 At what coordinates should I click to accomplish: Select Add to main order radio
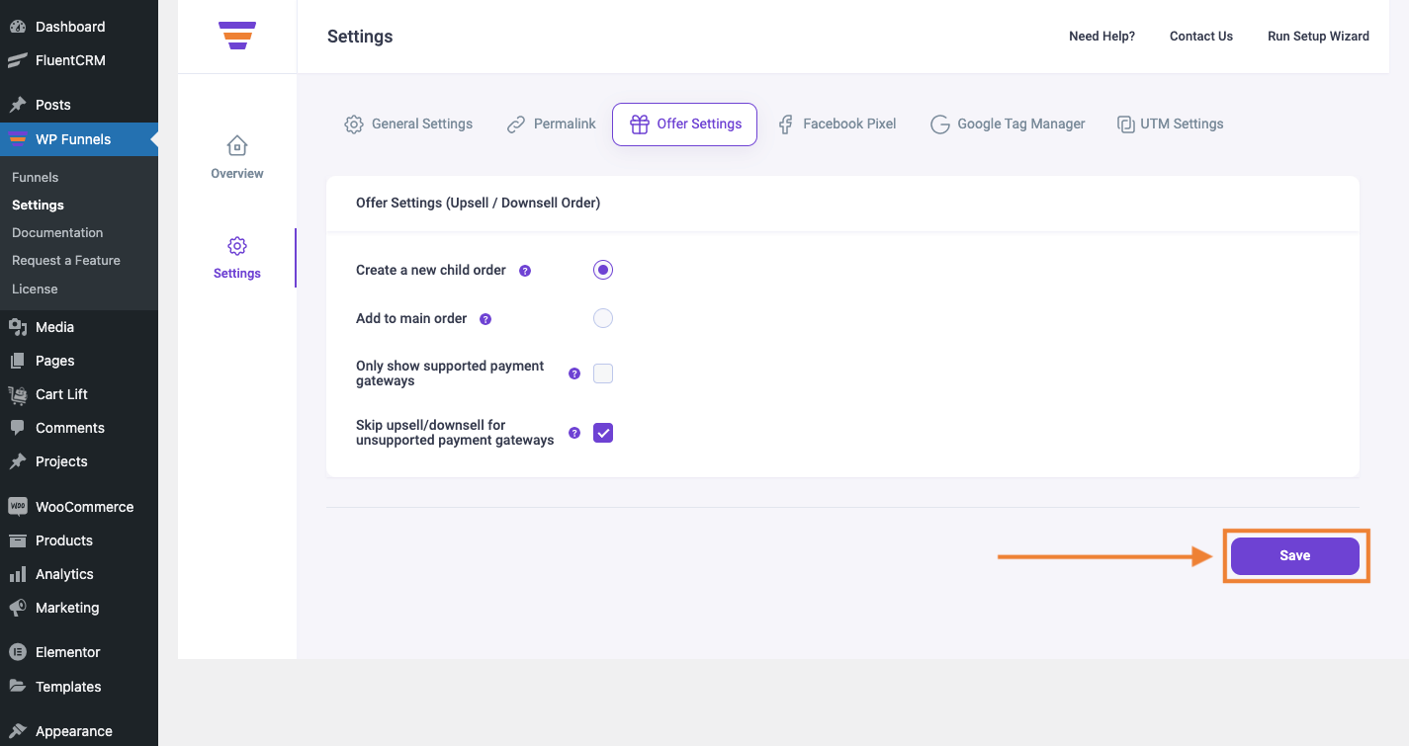click(x=603, y=318)
